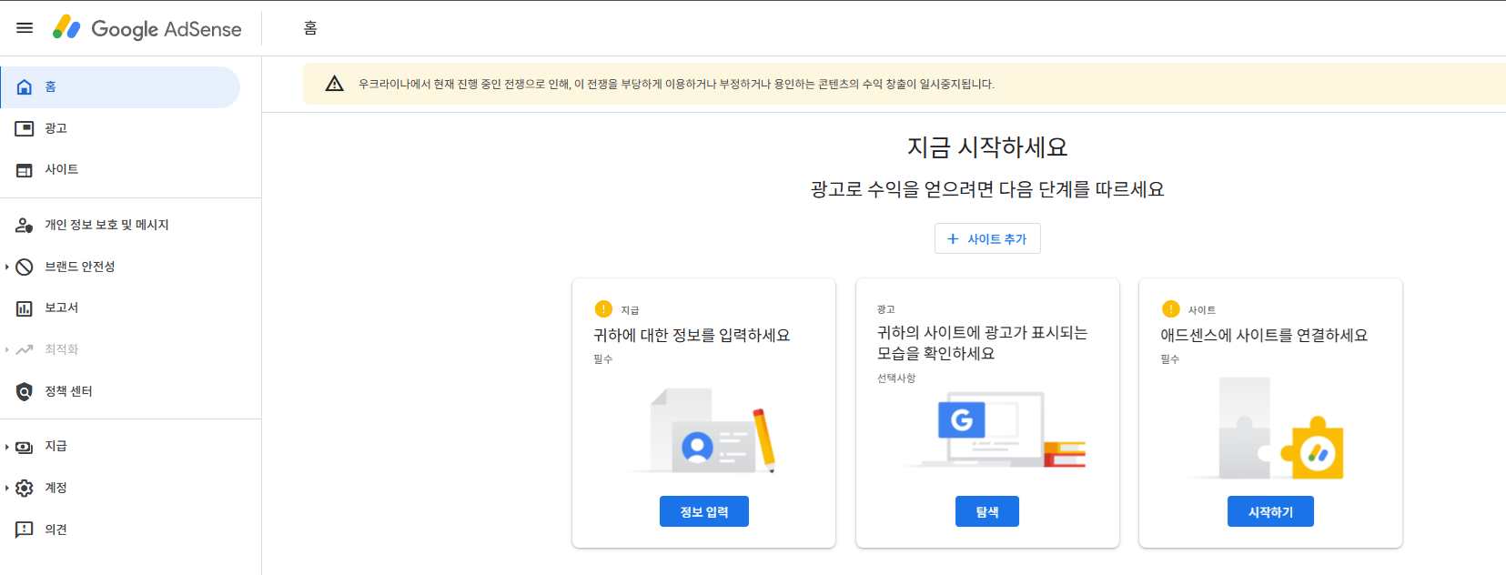Open 개인 정보 보호 및 메시지
The height and width of the screenshot is (575, 1506).
(x=120, y=225)
